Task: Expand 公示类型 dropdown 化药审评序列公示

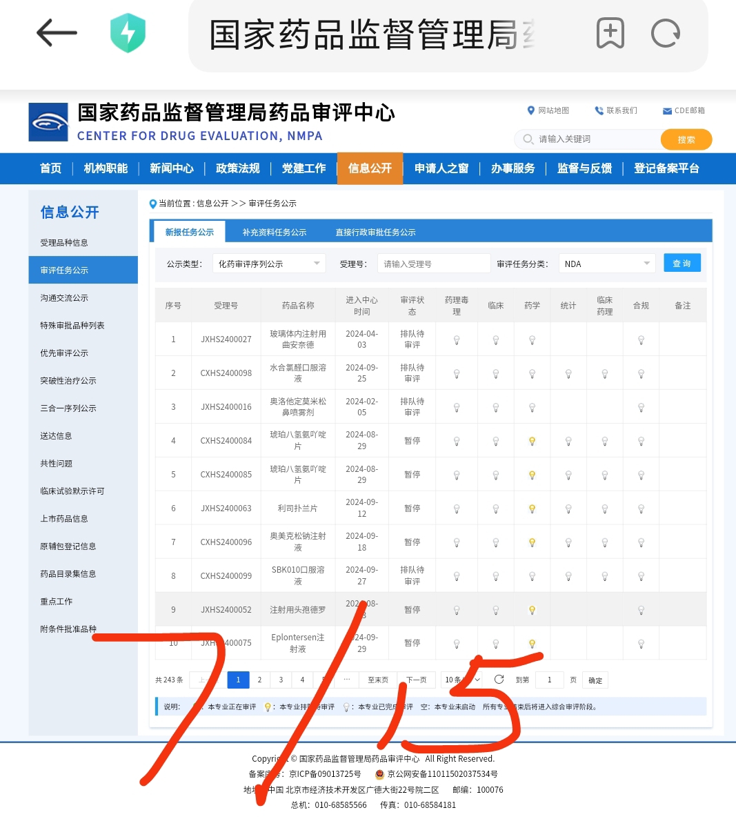Action: click(268, 264)
